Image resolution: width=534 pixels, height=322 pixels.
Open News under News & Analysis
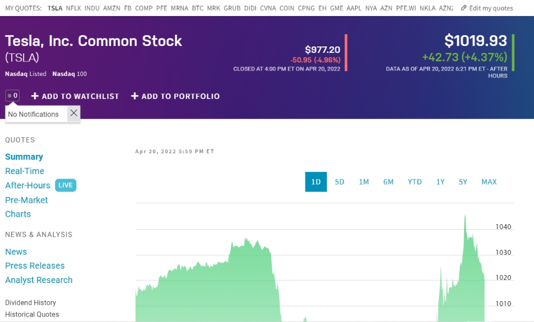(16, 252)
